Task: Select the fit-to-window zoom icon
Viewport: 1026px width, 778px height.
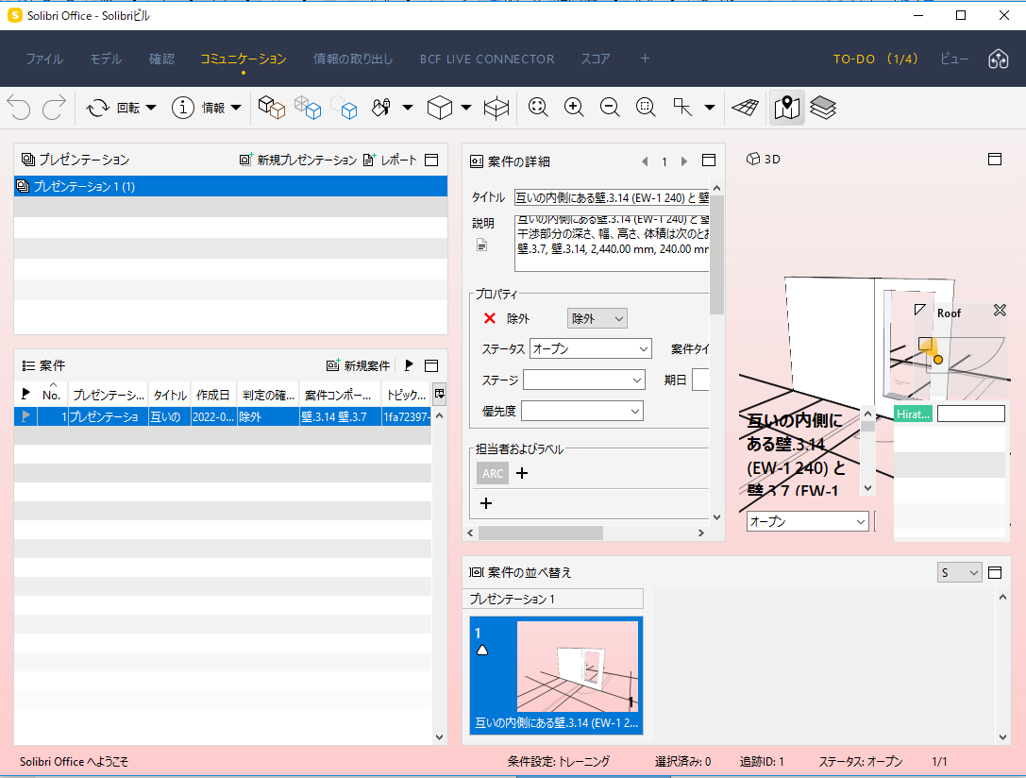Action: pos(538,108)
